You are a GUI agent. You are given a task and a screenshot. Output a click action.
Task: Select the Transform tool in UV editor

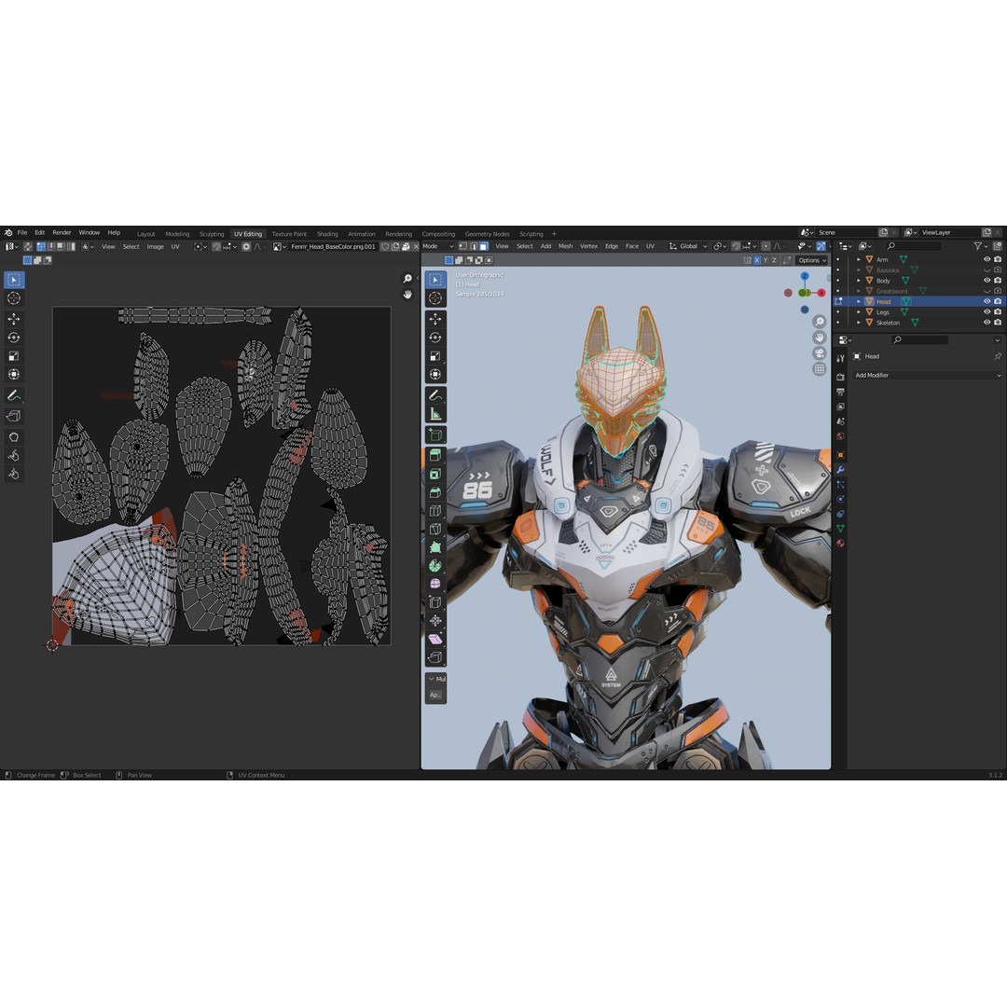[x=13, y=375]
